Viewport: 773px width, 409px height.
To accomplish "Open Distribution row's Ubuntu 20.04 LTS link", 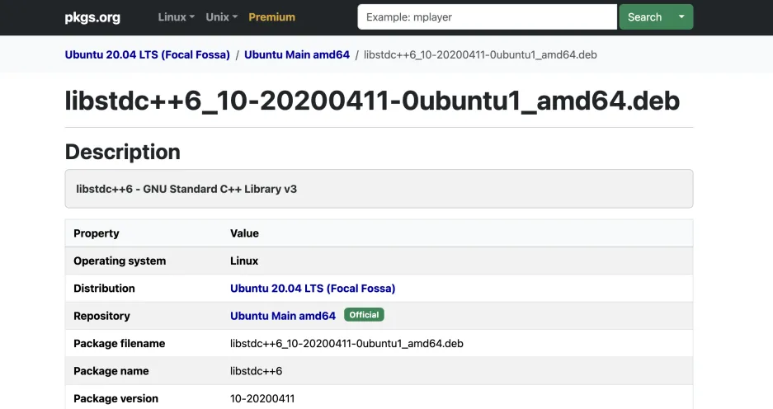I will tap(313, 289).
